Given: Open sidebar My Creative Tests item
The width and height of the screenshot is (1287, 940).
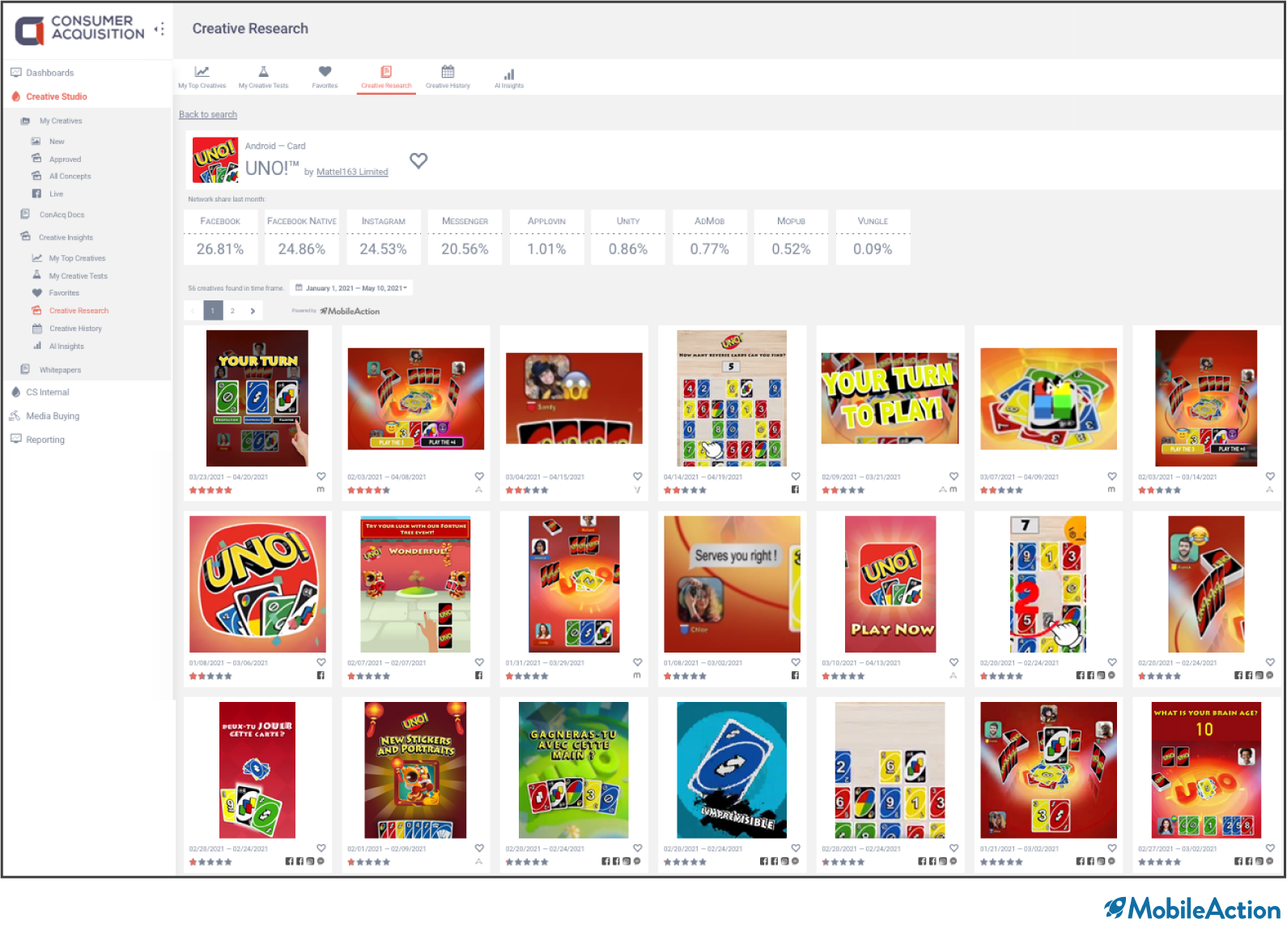Looking at the screenshot, I should pos(78,276).
